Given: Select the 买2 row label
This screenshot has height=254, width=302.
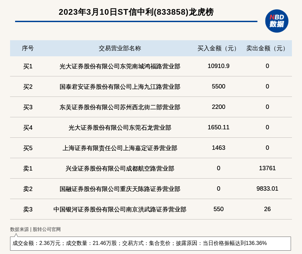Looking at the screenshot, I should click(28, 87).
